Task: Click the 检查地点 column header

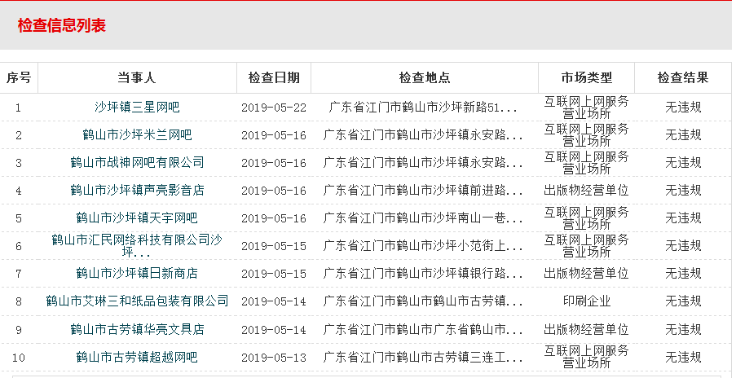Action: click(424, 78)
